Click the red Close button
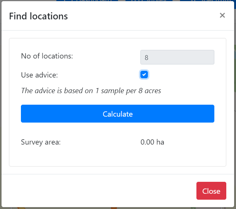 click(211, 191)
